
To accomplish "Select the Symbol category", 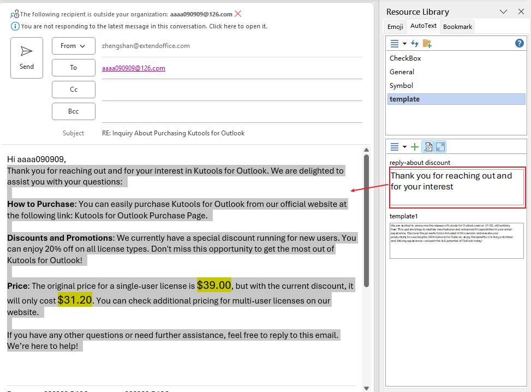I will click(456, 85).
